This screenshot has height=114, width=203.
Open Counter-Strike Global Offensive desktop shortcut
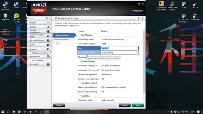(162, 6)
